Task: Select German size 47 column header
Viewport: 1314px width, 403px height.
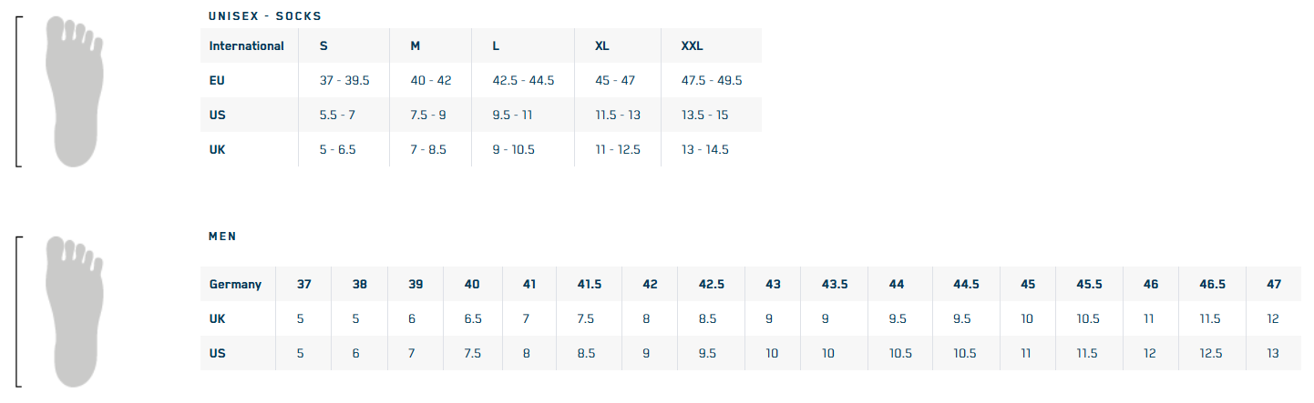Action: (x=1274, y=284)
